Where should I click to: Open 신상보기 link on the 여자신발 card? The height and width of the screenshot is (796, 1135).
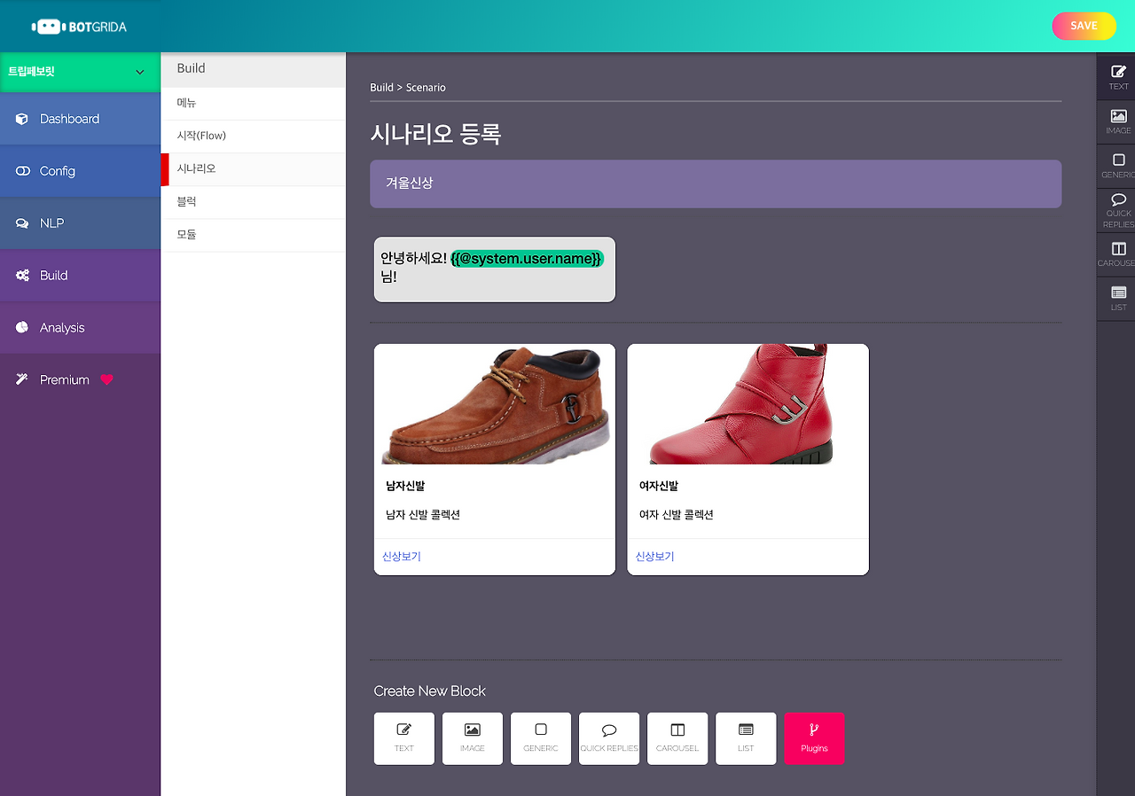click(654, 556)
